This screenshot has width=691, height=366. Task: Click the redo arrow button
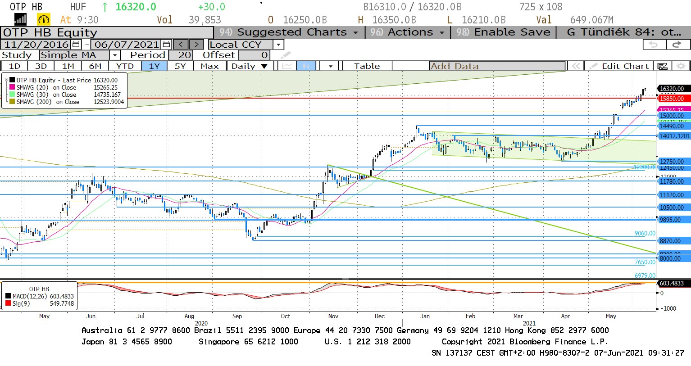[677, 45]
